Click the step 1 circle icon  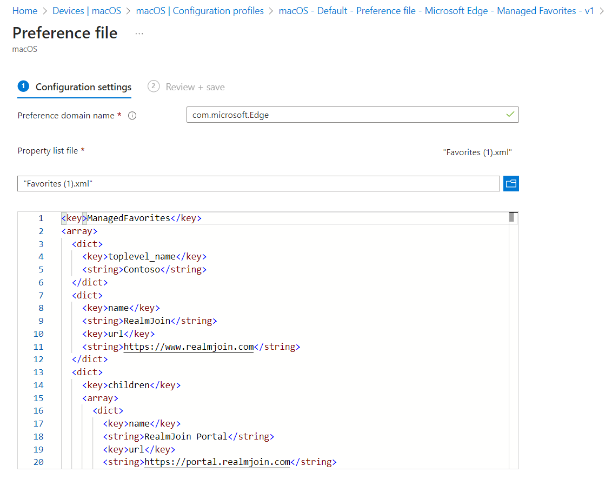[x=23, y=87]
